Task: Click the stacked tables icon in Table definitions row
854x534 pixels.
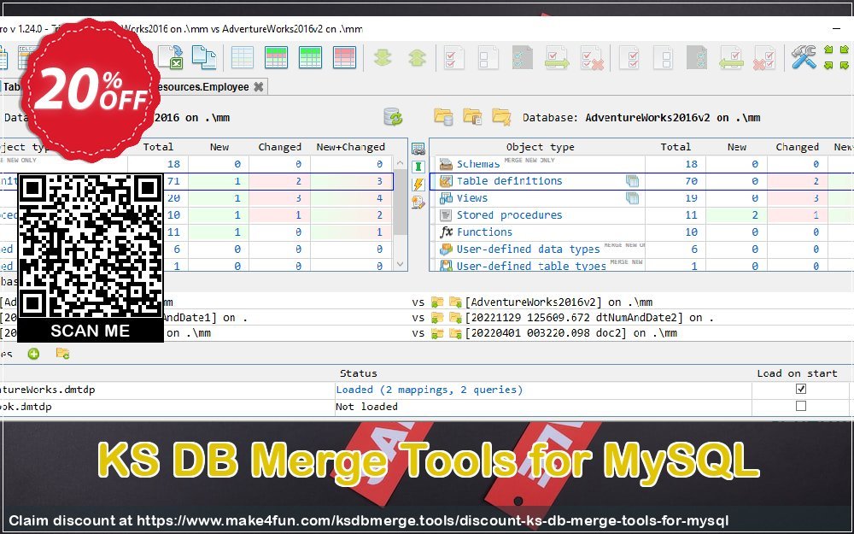Action: coord(632,181)
